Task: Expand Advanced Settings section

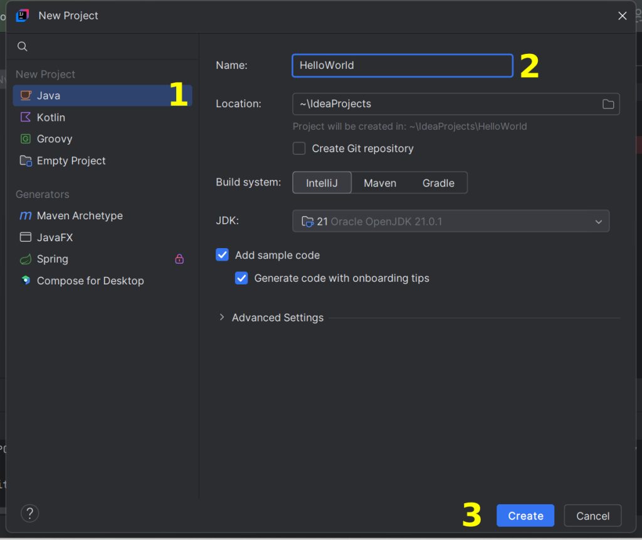Action: [222, 318]
